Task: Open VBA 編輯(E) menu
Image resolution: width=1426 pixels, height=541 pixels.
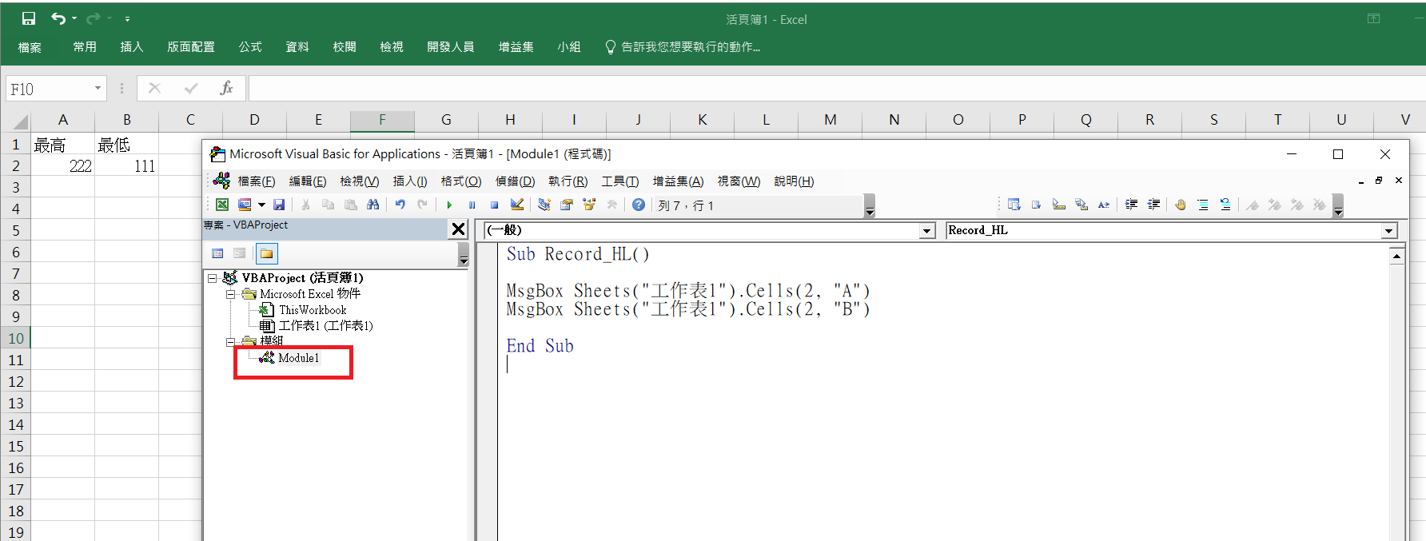Action: coord(308,181)
